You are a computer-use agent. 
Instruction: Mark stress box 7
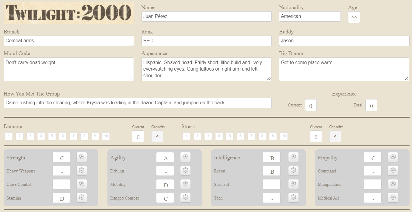(251, 136)
